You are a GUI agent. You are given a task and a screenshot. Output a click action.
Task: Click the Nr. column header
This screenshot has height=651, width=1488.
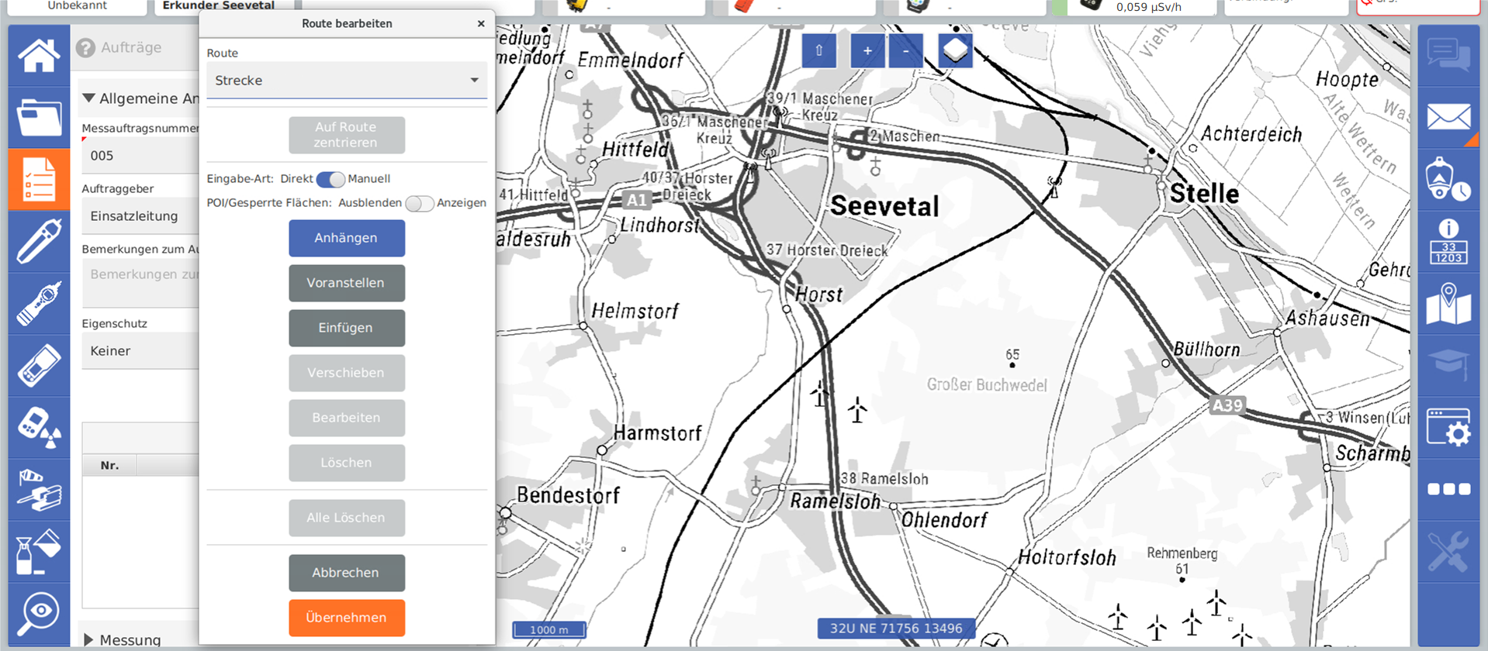point(109,466)
